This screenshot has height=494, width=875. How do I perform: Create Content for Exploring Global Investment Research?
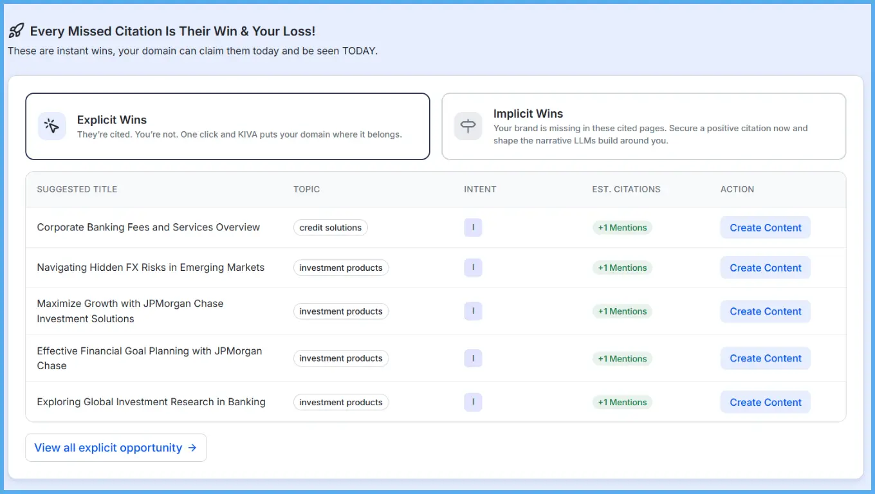(x=765, y=401)
